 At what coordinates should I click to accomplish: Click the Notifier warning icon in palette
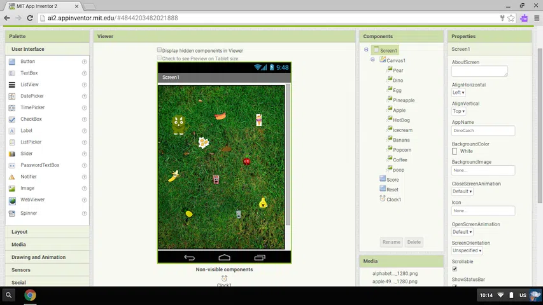pos(11,177)
